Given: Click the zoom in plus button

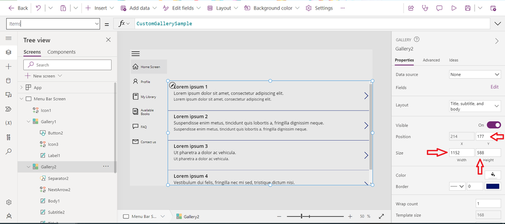Looking at the screenshot, I should [350, 216].
